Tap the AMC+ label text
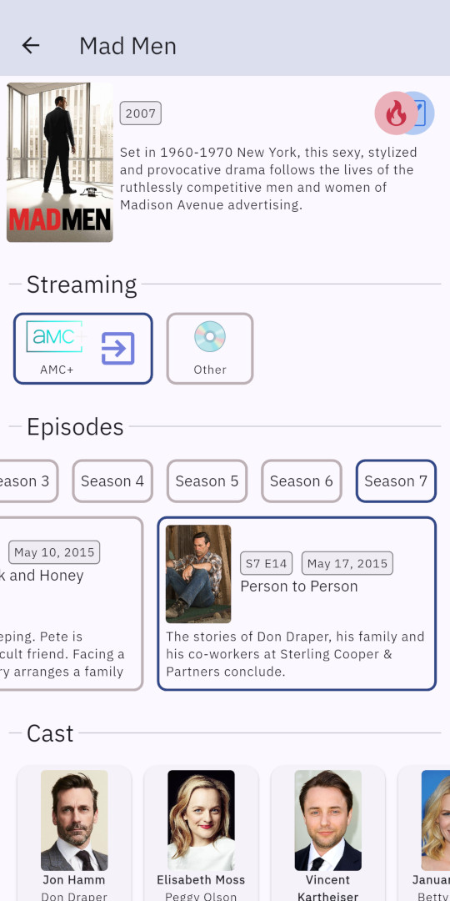This screenshot has height=901, width=450. click(x=57, y=370)
